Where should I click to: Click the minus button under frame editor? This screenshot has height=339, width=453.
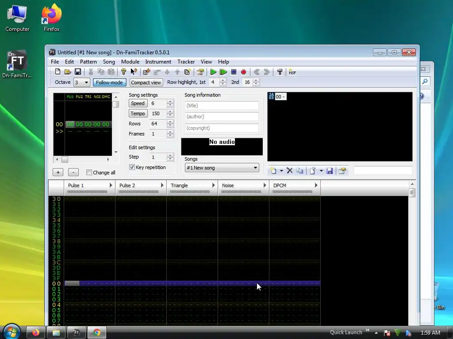pos(73,172)
